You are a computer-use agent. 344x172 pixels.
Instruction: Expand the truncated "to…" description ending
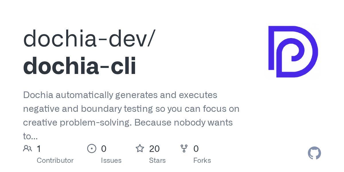coord(30,136)
